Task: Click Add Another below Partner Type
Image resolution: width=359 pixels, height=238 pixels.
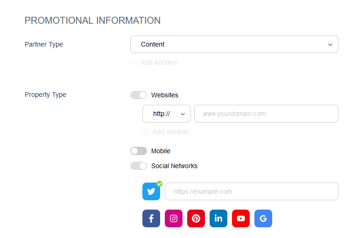Action: pos(159,62)
